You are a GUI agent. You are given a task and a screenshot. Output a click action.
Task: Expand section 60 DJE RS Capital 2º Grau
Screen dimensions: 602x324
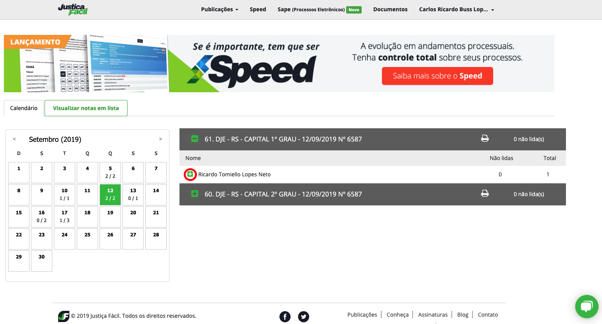195,193
